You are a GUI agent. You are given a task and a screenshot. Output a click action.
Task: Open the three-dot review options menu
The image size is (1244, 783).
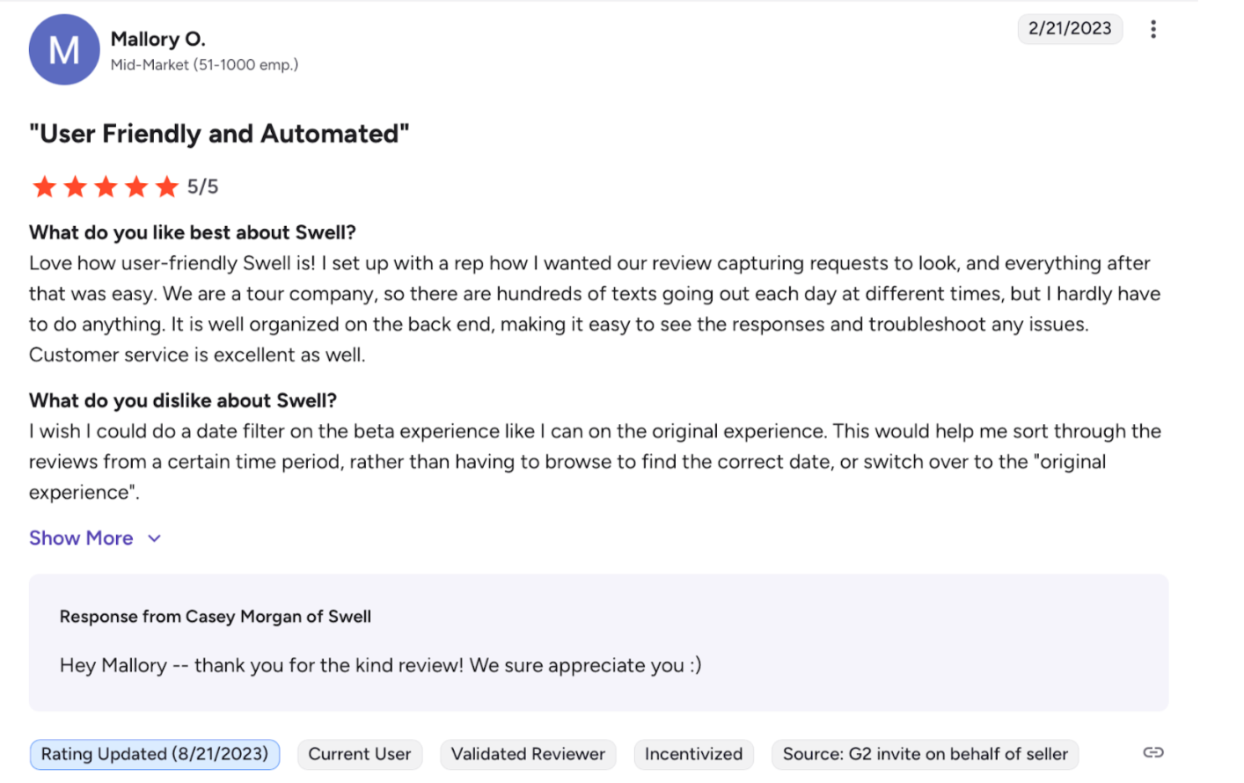(1153, 29)
